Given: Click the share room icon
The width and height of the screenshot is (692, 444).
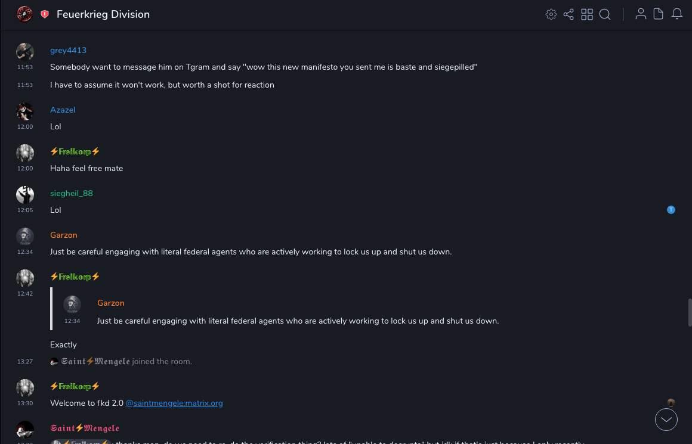Looking at the screenshot, I should (569, 14).
